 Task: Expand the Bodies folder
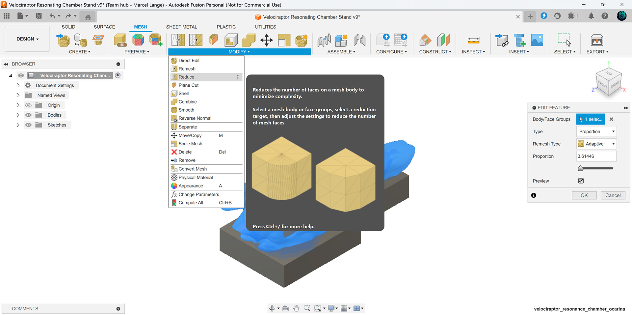tap(18, 115)
